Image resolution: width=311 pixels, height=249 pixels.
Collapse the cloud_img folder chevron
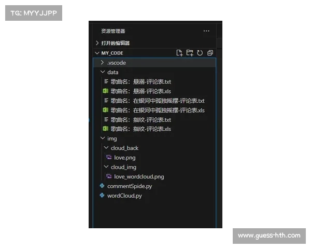tap(106, 167)
